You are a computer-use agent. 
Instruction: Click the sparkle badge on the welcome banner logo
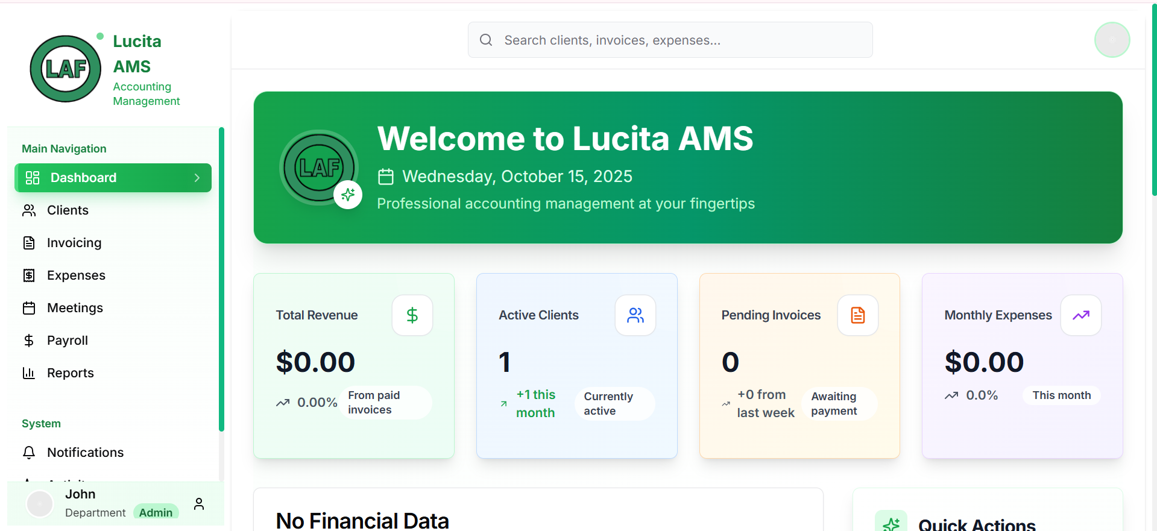348,195
